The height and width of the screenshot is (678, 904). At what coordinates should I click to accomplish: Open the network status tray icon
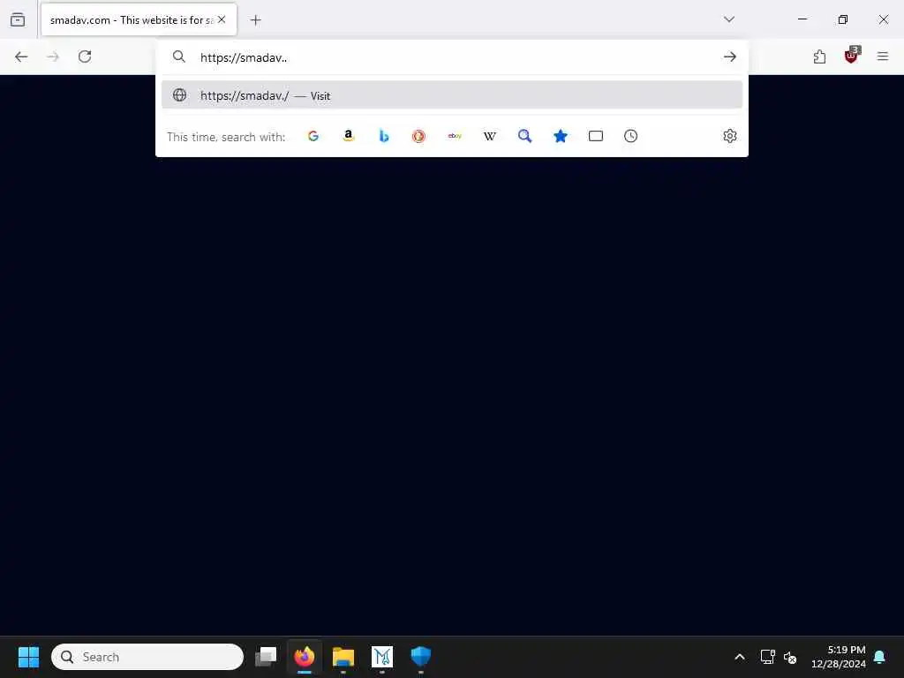pos(767,657)
